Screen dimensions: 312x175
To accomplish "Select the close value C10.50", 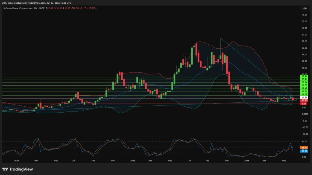I will tap(75, 8).
